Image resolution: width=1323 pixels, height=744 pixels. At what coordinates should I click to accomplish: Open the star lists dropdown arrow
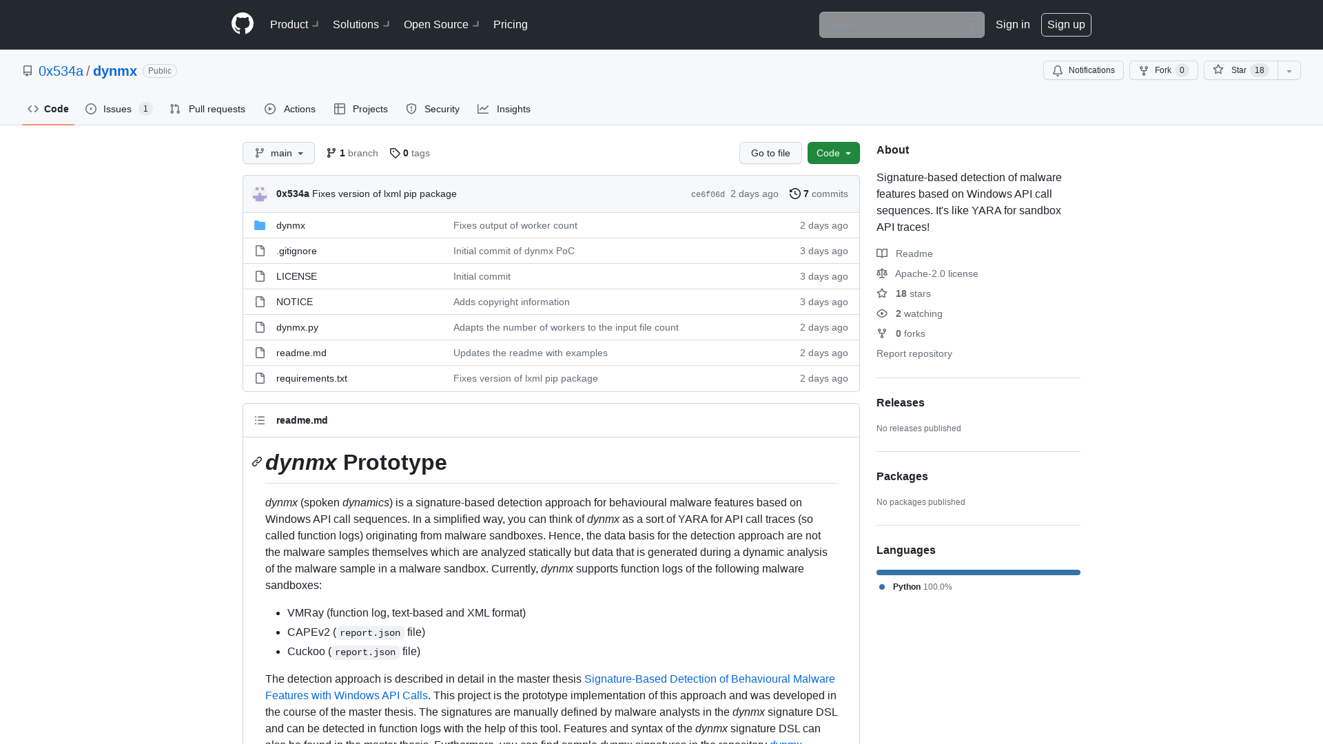1289,70
